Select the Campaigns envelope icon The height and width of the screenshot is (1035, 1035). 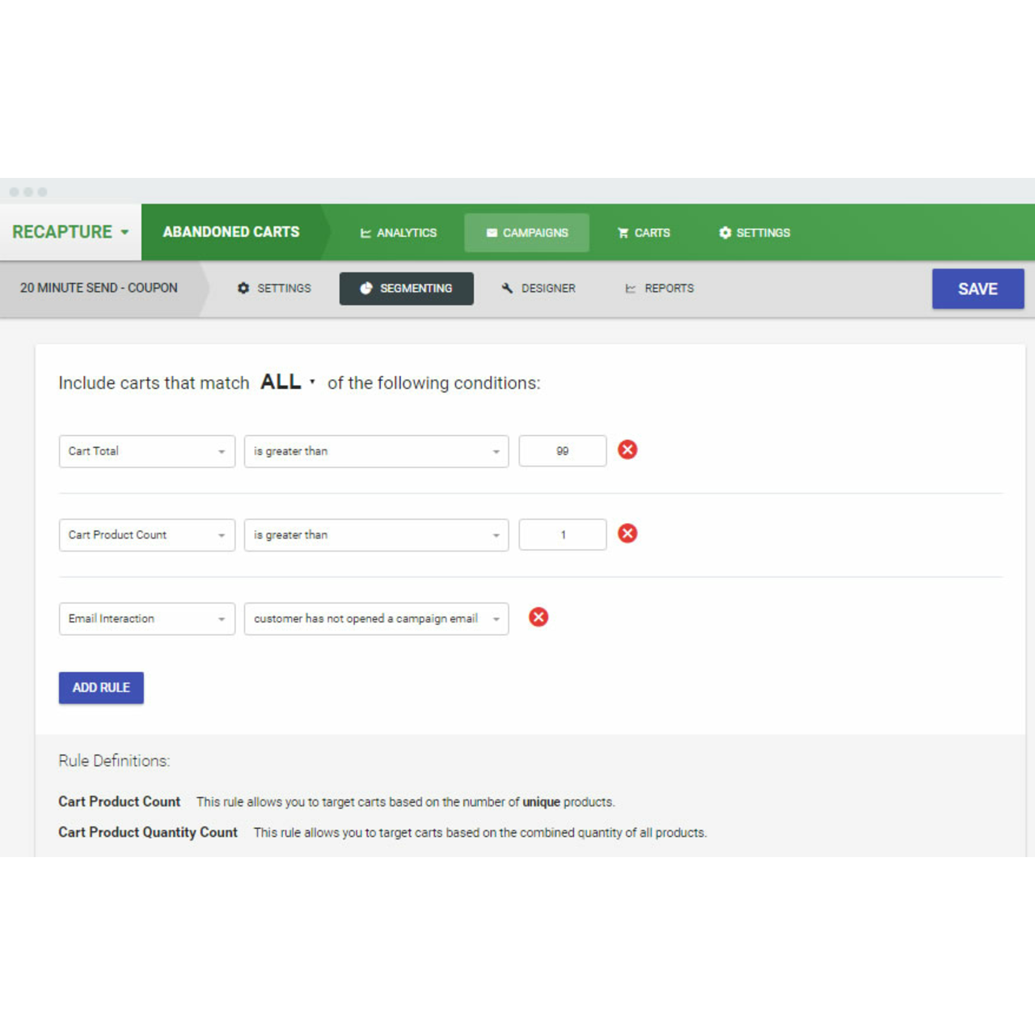(492, 232)
